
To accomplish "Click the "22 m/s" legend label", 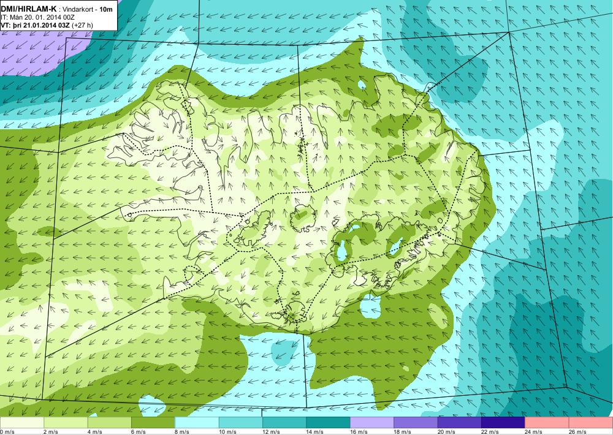I will click(490, 432).
